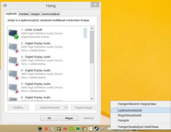The image size is (171, 132).
Task: Click Nincs csatlakoztatva under device 3
Action: coord(33,64)
